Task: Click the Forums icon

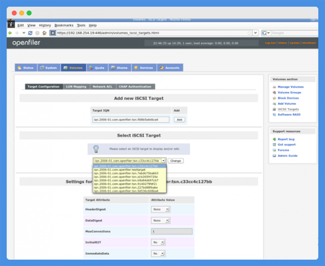Action: pyautogui.click(x=274, y=150)
